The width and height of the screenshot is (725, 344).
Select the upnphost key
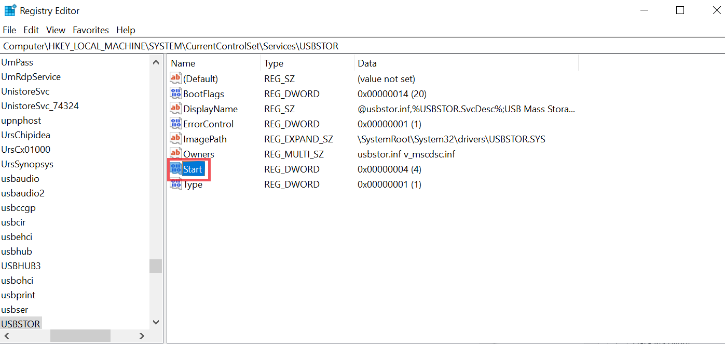tap(21, 121)
